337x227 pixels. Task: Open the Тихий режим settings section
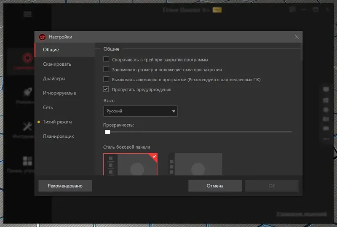click(57, 122)
